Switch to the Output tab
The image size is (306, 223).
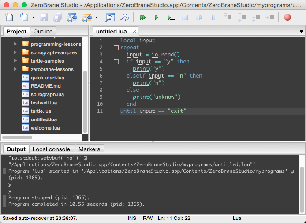16,149
